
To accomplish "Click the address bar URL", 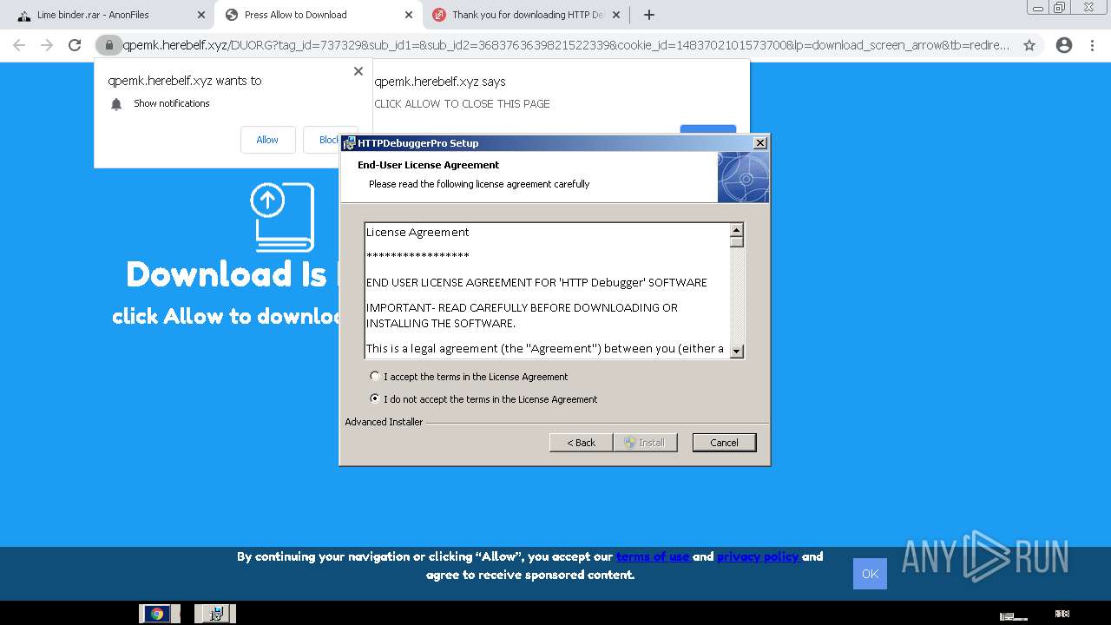I will click(x=566, y=45).
